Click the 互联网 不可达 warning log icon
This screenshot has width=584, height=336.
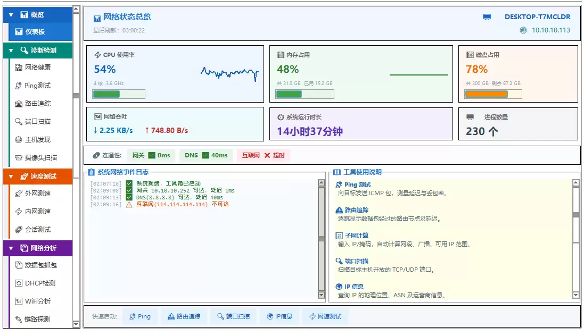click(x=129, y=205)
